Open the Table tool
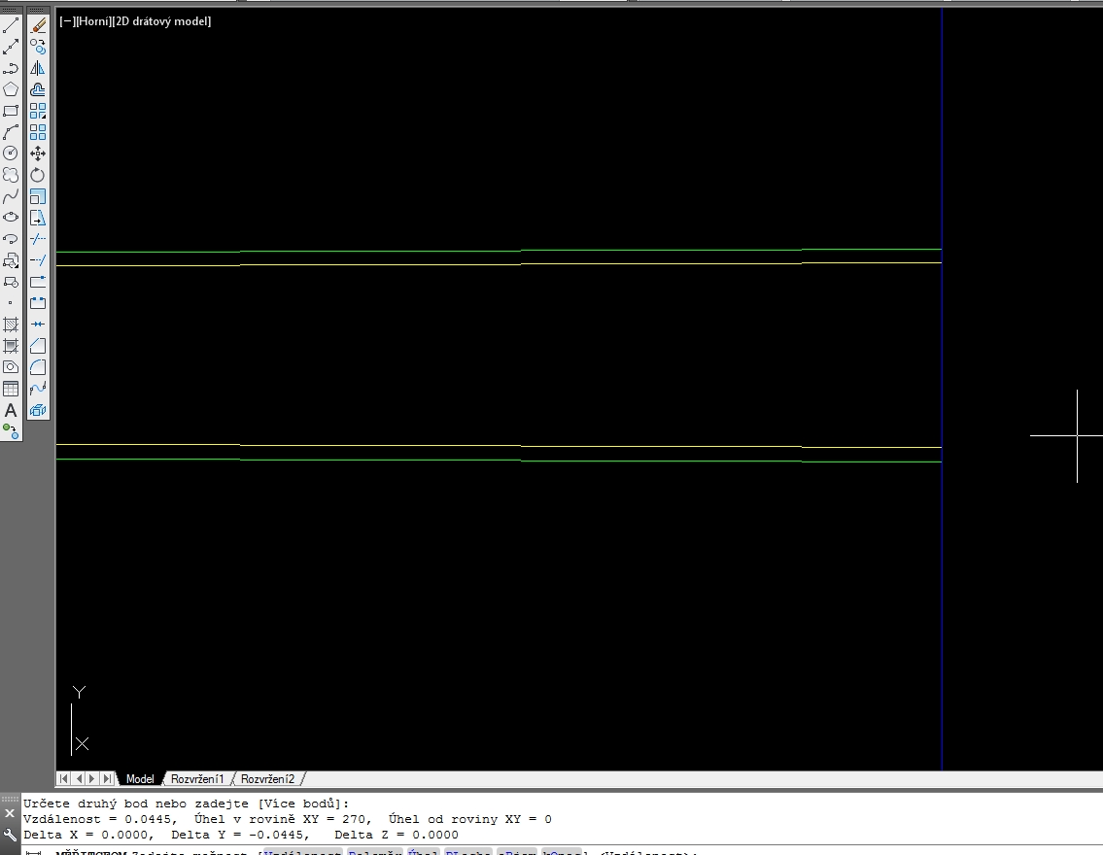1103x855 pixels. click(11, 389)
